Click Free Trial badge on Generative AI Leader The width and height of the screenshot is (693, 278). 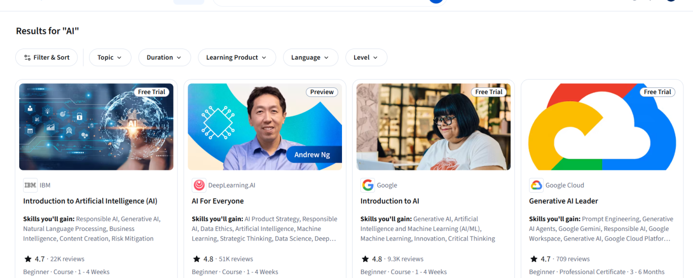657,92
